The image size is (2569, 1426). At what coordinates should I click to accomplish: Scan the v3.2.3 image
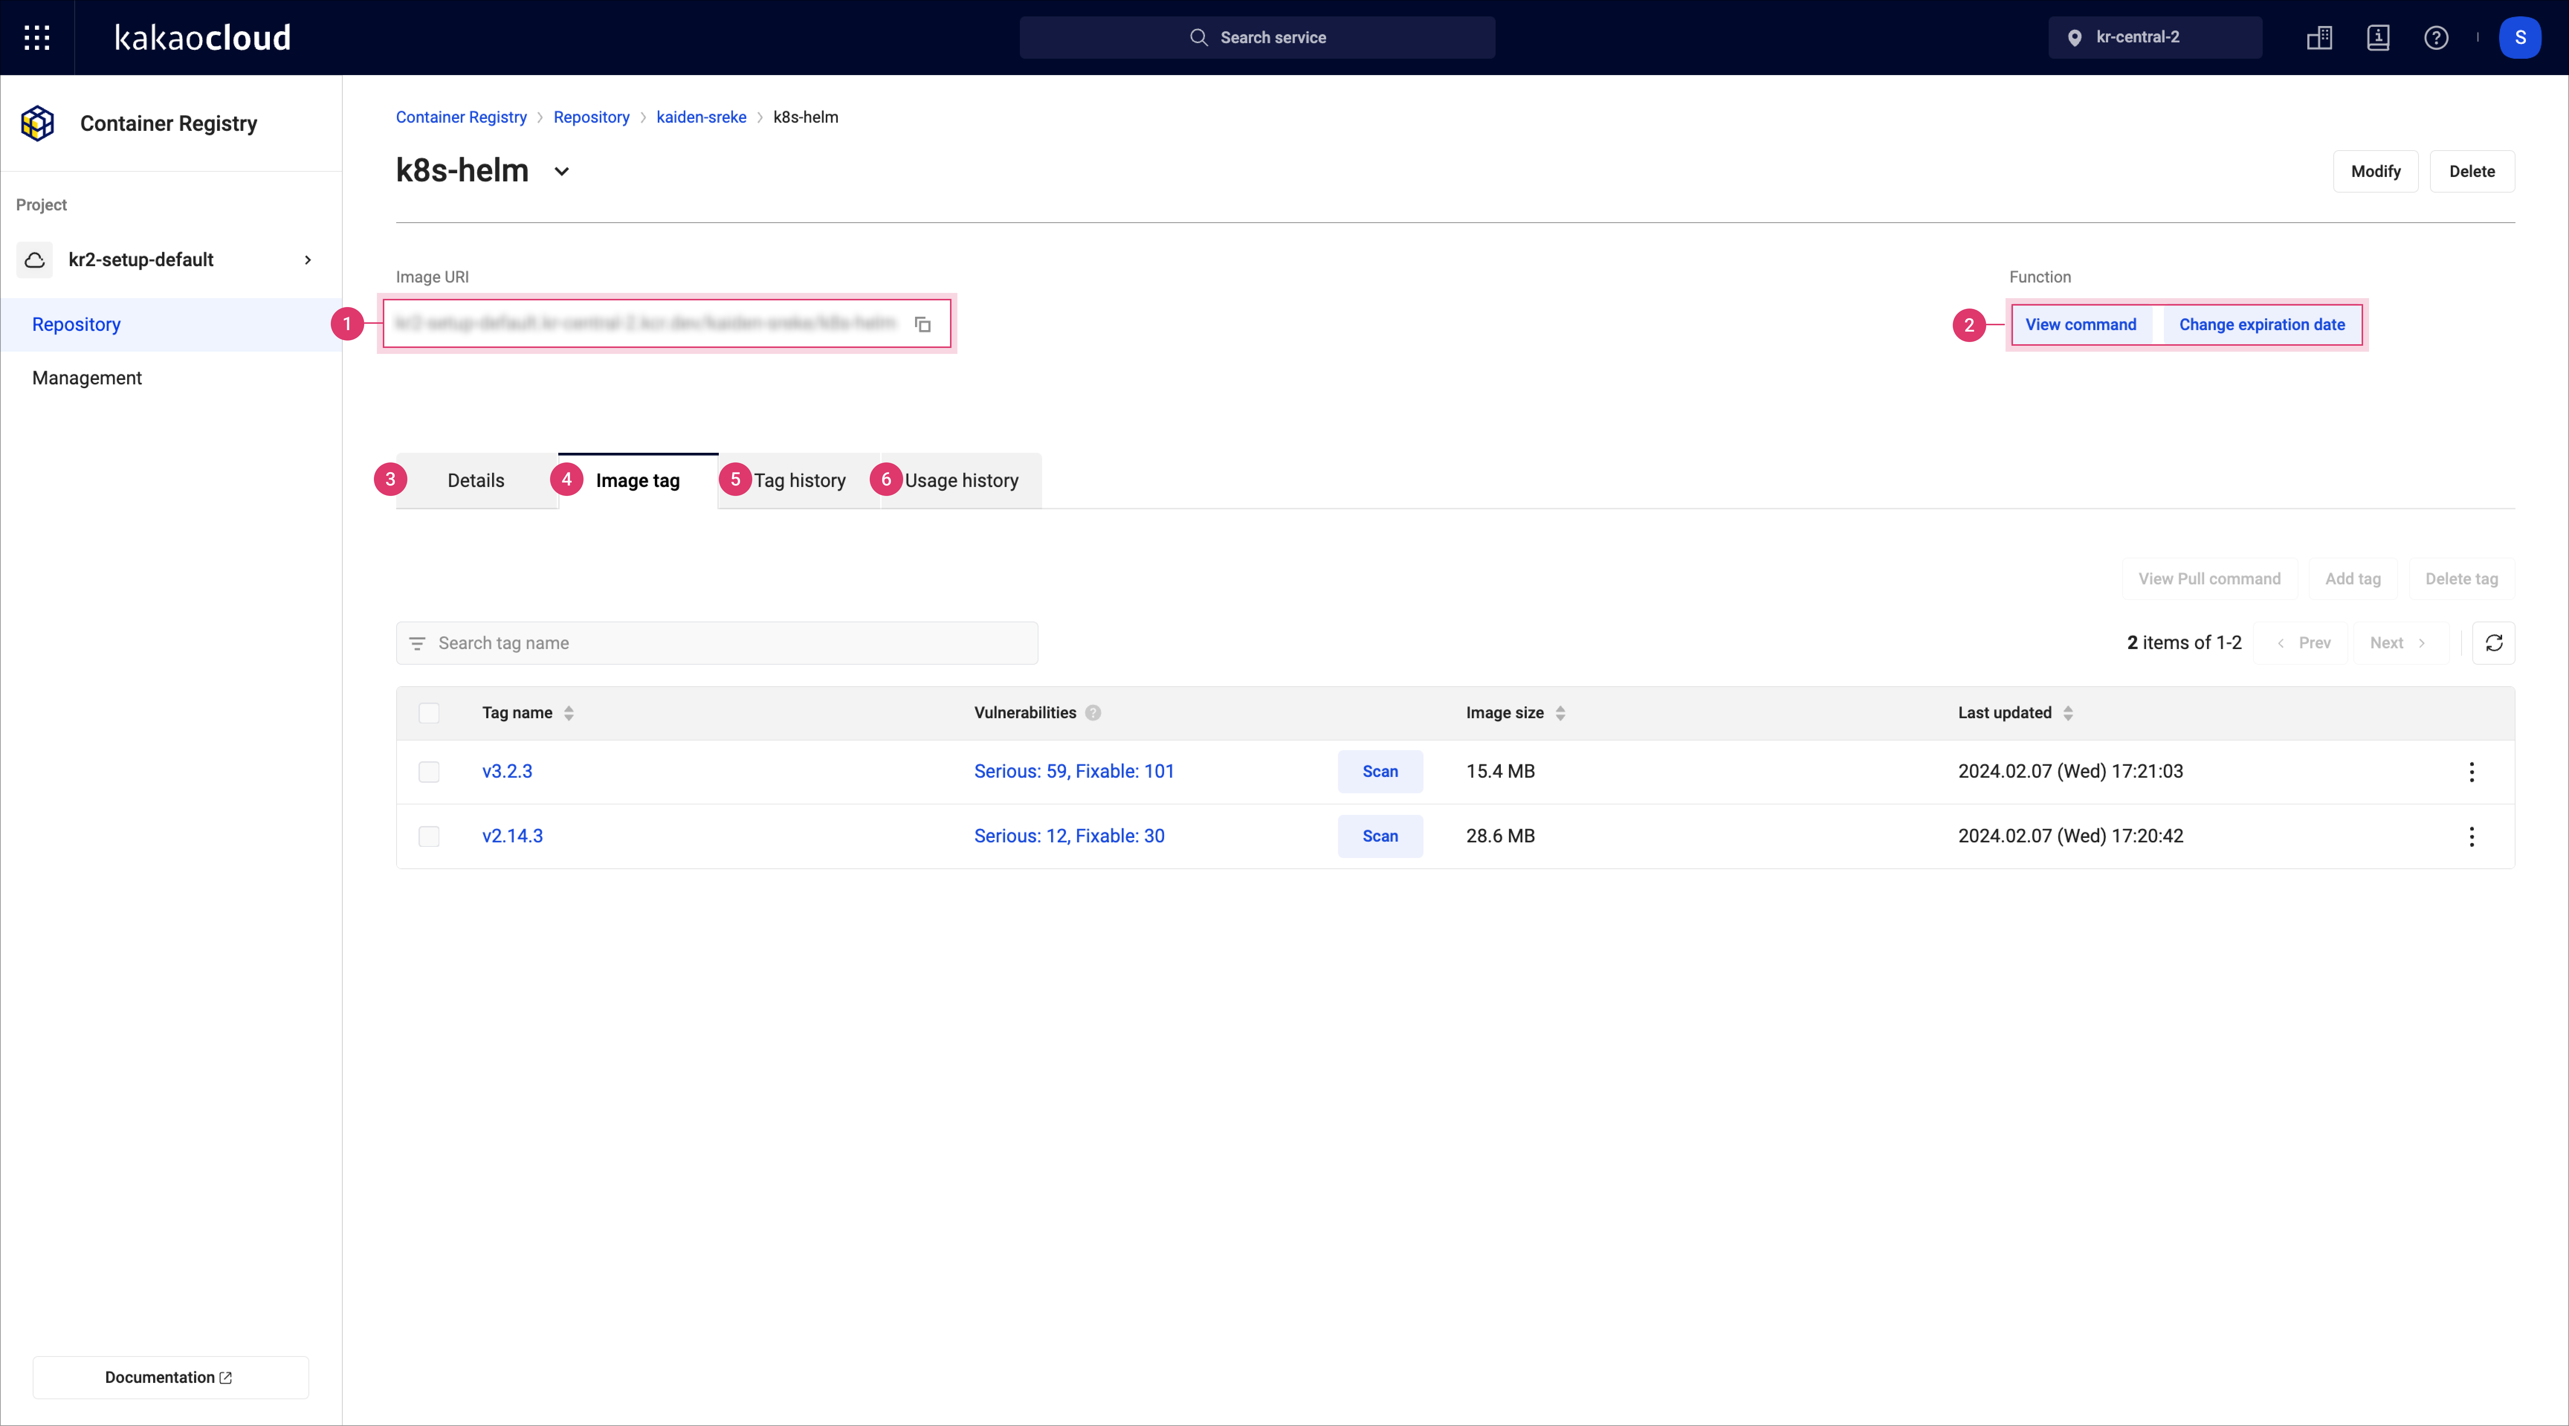click(x=1380, y=772)
